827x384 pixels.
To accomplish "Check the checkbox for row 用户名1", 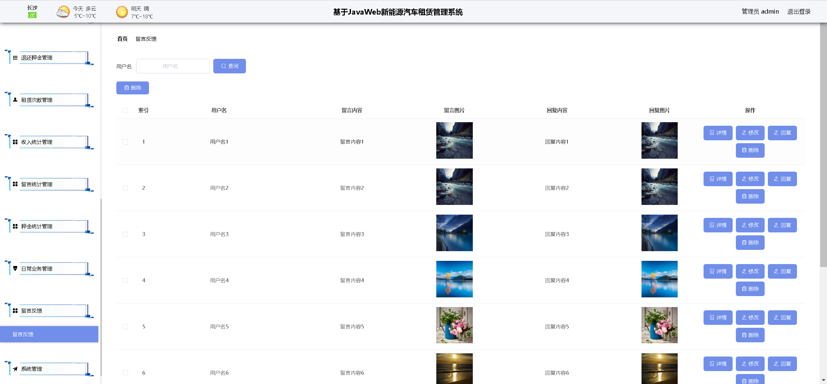I will tap(125, 142).
